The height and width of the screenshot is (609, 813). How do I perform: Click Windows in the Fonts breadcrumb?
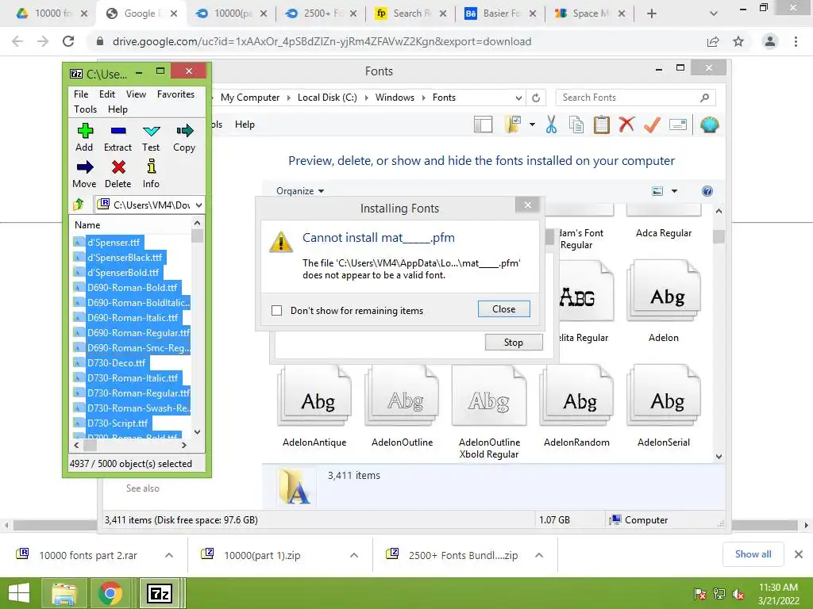395,98
